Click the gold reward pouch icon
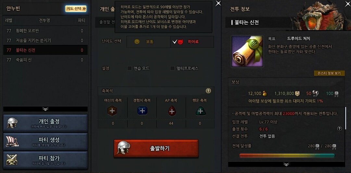Viewport: 351px width, 173px height. (265, 94)
